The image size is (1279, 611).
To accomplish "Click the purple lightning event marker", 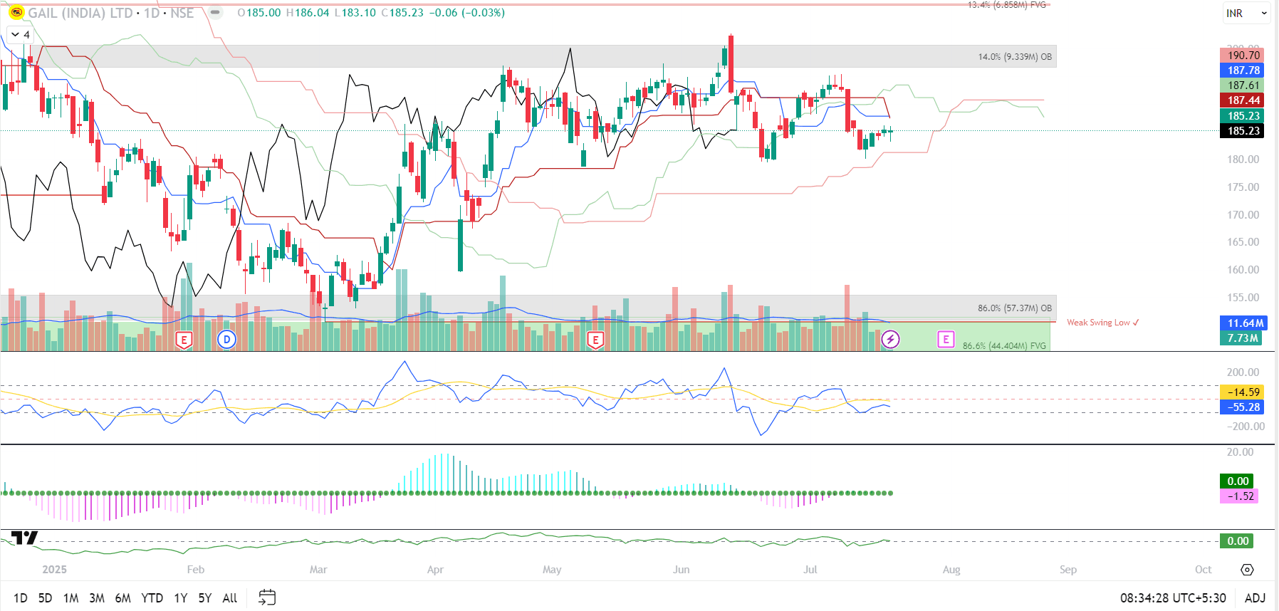I will click(x=890, y=340).
